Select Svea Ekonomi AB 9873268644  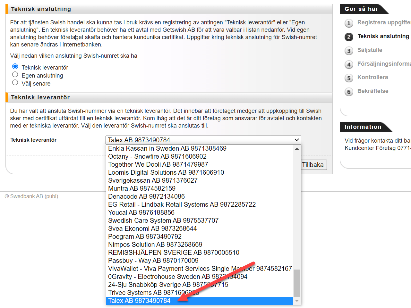click(199, 229)
